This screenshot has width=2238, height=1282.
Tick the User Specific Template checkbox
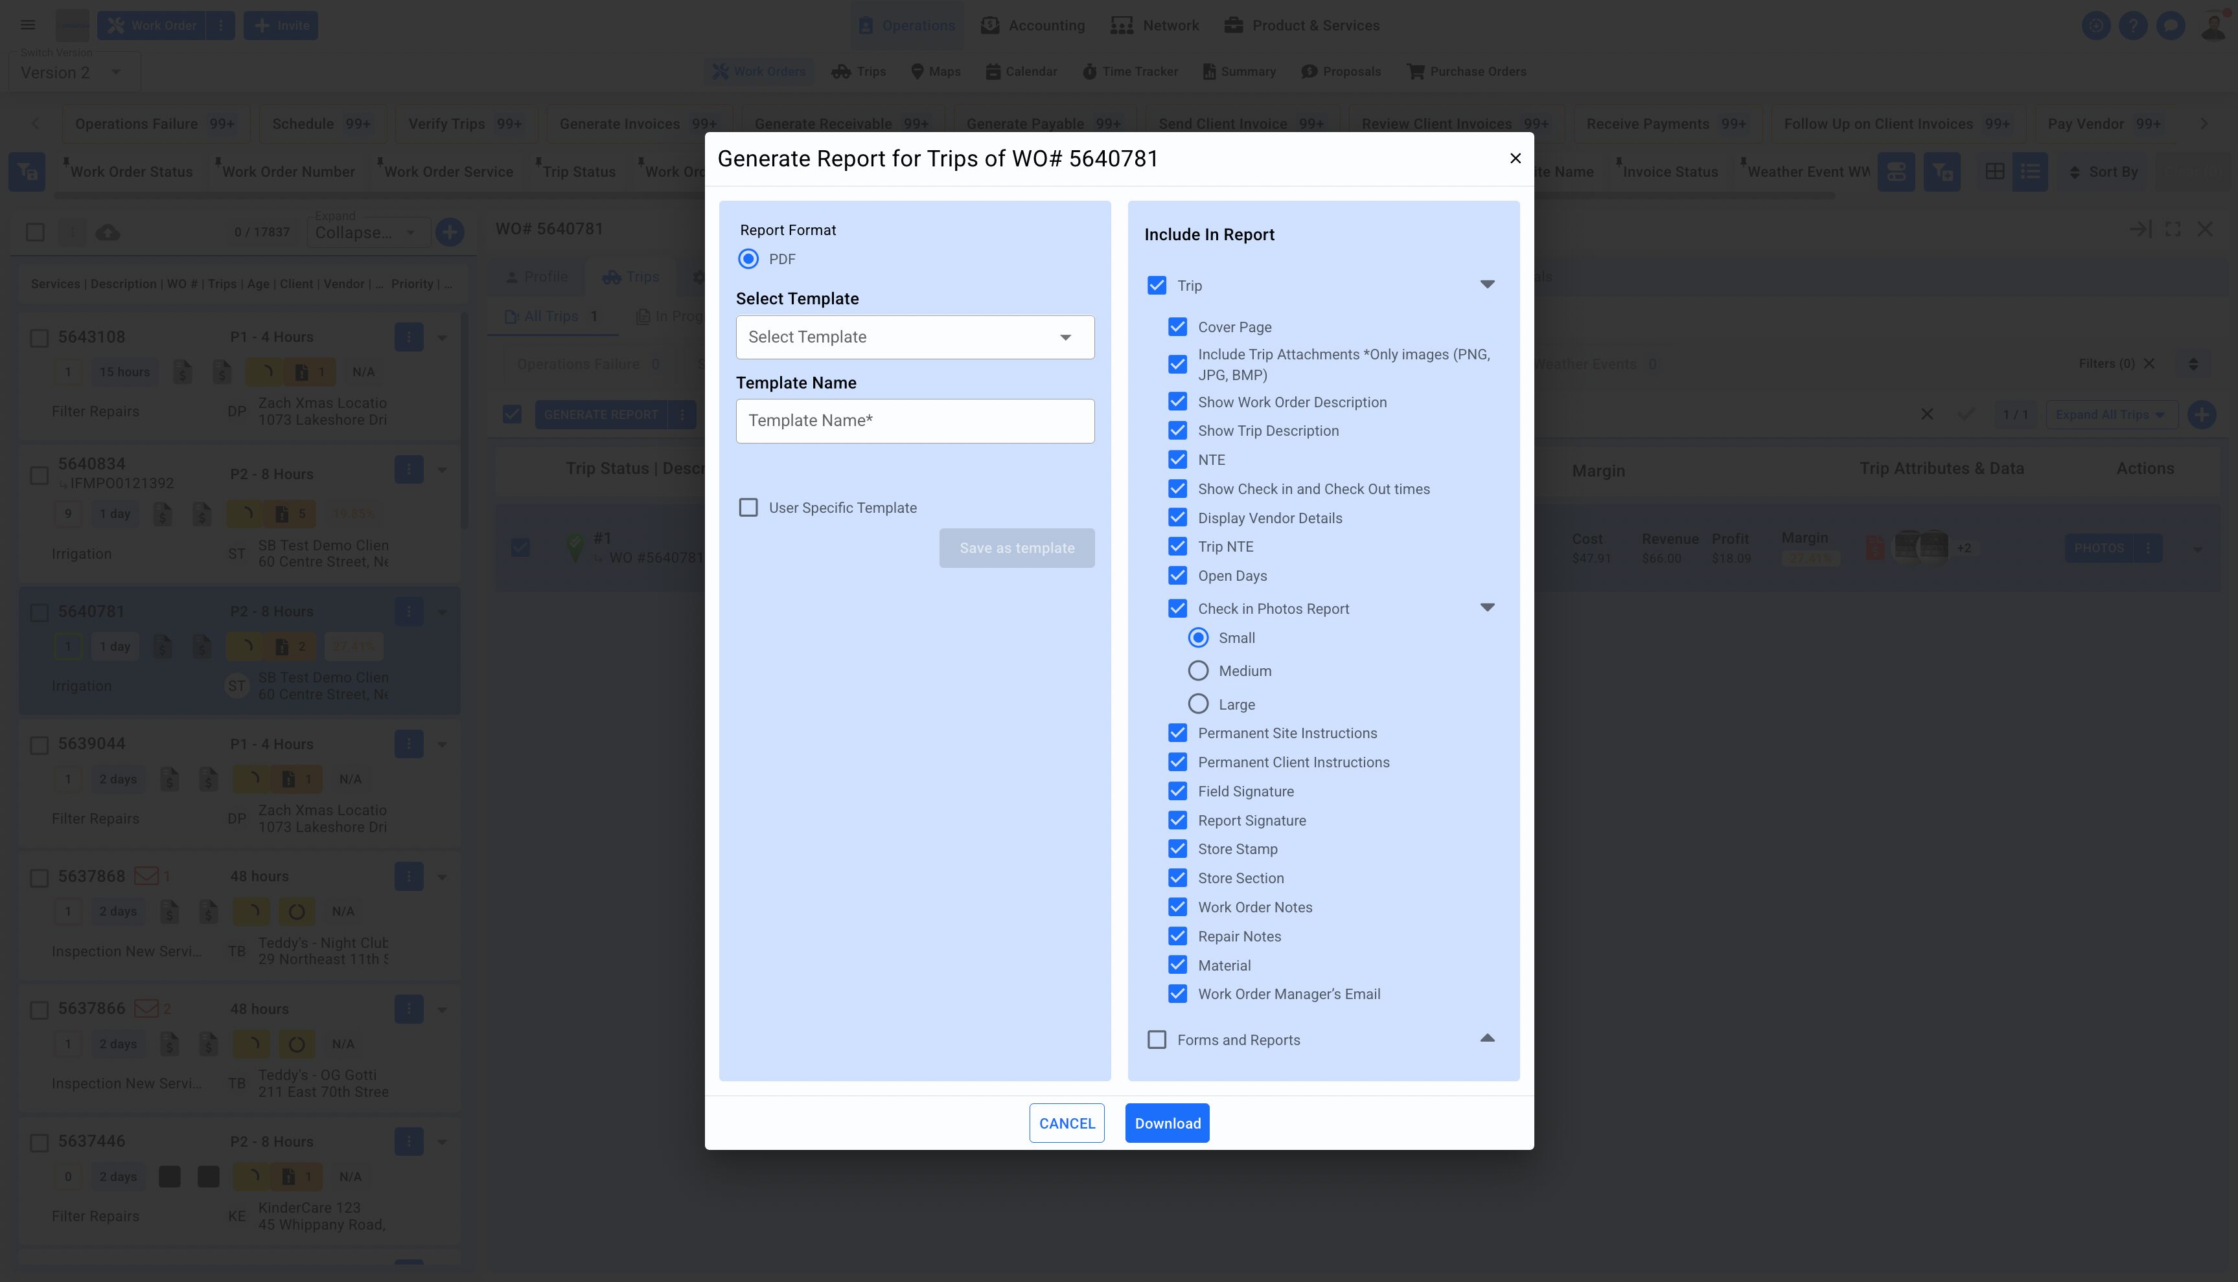[748, 508]
